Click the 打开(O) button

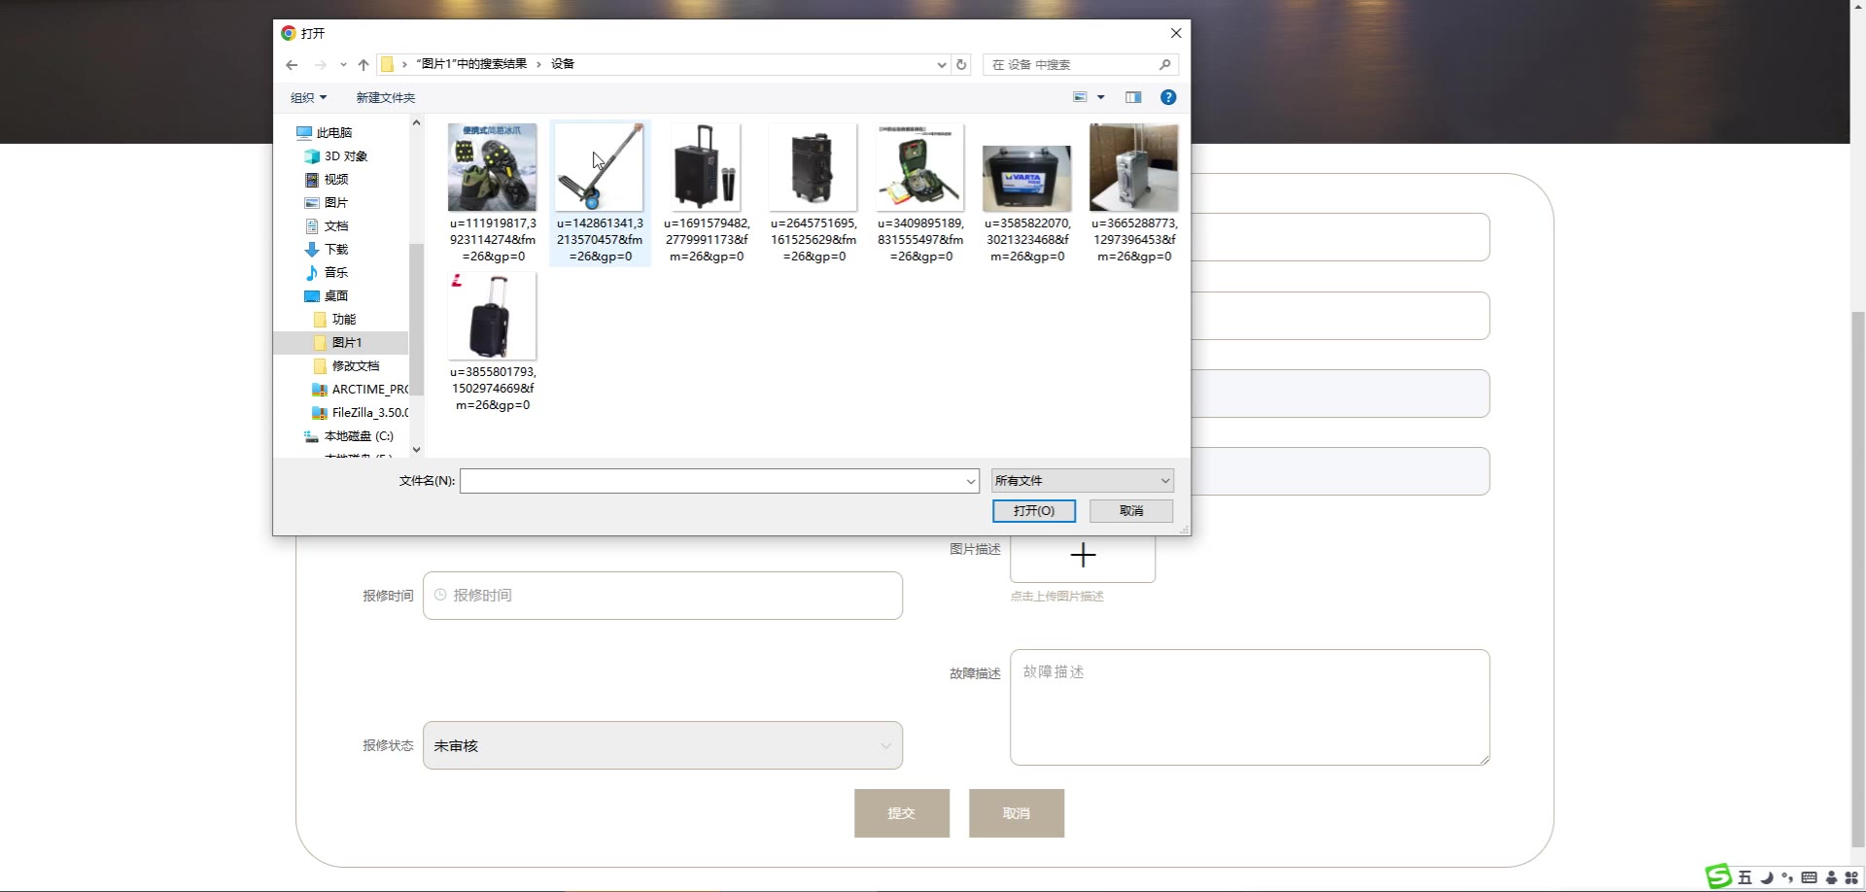tap(1033, 511)
